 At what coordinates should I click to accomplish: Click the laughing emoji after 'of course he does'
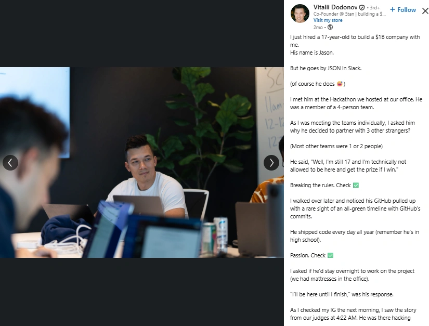click(x=340, y=84)
